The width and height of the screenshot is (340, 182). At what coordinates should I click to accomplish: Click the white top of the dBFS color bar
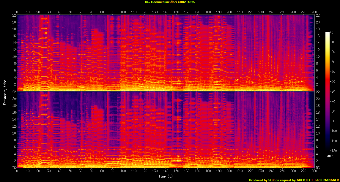pos(328,33)
